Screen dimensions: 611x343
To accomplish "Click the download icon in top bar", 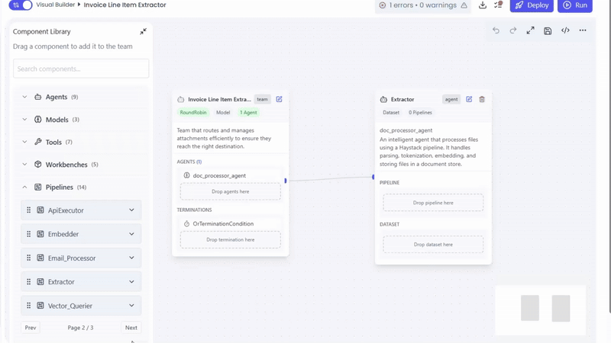I will 483,5.
